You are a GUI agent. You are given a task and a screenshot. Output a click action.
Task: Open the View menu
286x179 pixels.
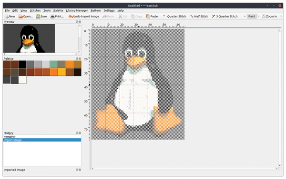(x=24, y=10)
